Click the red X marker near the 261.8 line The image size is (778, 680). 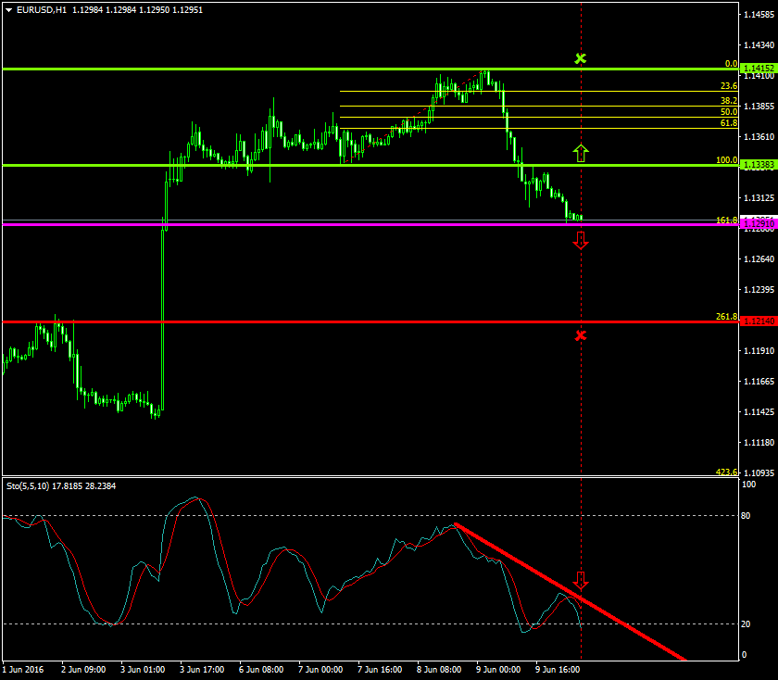tap(581, 336)
